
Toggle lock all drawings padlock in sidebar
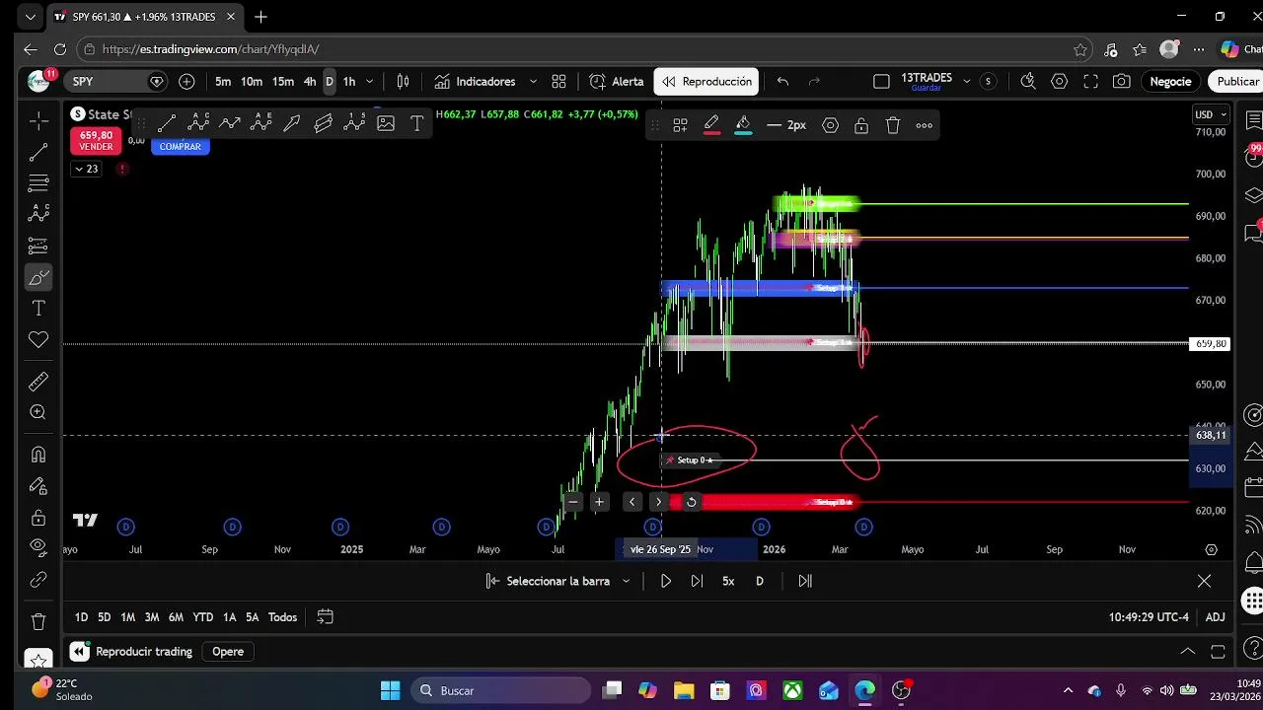38,518
